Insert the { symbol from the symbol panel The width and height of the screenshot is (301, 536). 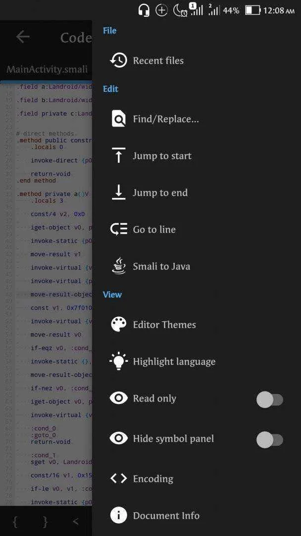pos(15,522)
